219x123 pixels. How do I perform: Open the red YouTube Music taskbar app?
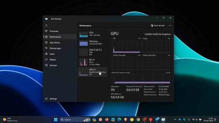coord(151,120)
